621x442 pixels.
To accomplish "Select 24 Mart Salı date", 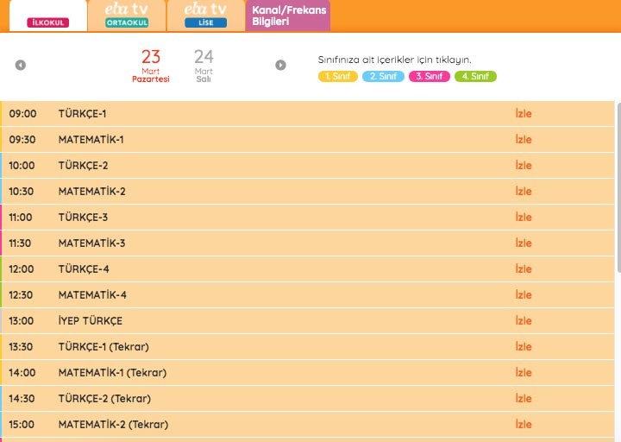I will (204, 66).
